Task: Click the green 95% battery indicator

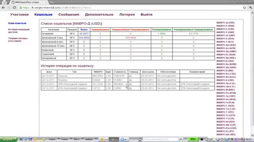Action: 192,139
